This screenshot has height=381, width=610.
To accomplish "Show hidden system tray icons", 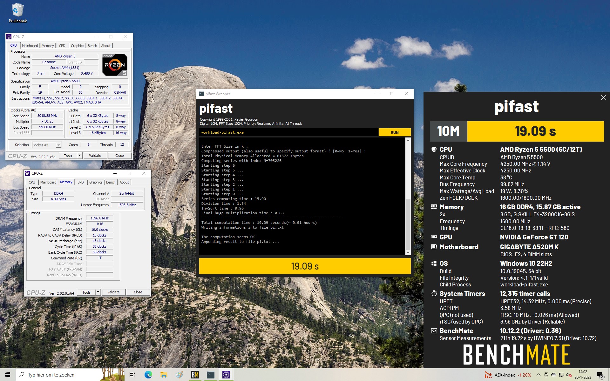I will click(x=539, y=375).
